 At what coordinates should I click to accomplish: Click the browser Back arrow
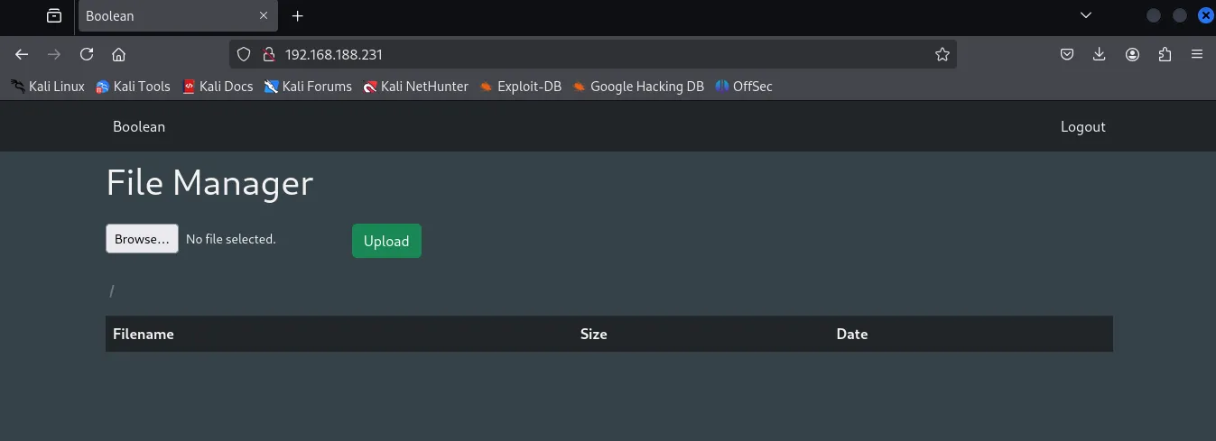click(22, 54)
